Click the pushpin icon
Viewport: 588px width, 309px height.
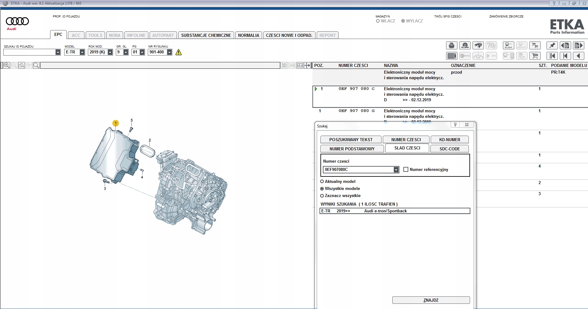click(552, 46)
